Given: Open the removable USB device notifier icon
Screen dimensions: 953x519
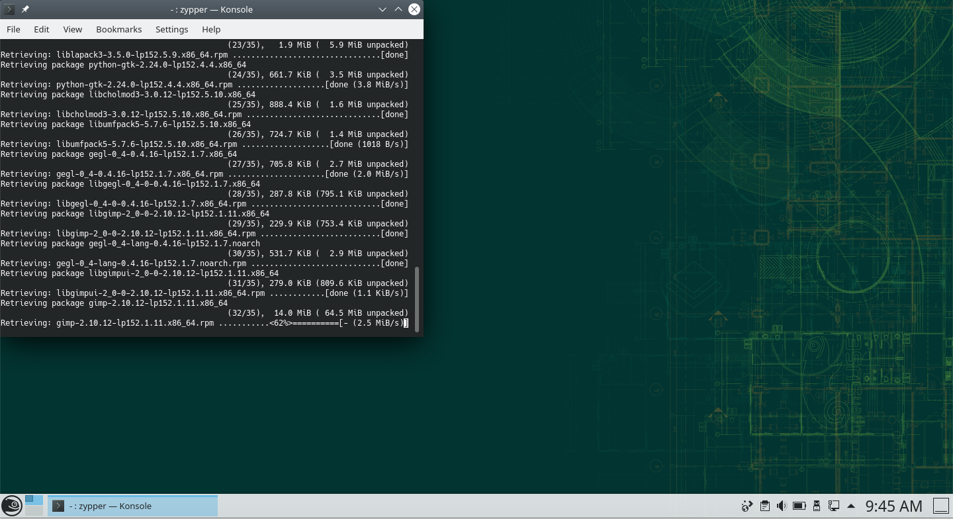Looking at the screenshot, I should point(817,506).
